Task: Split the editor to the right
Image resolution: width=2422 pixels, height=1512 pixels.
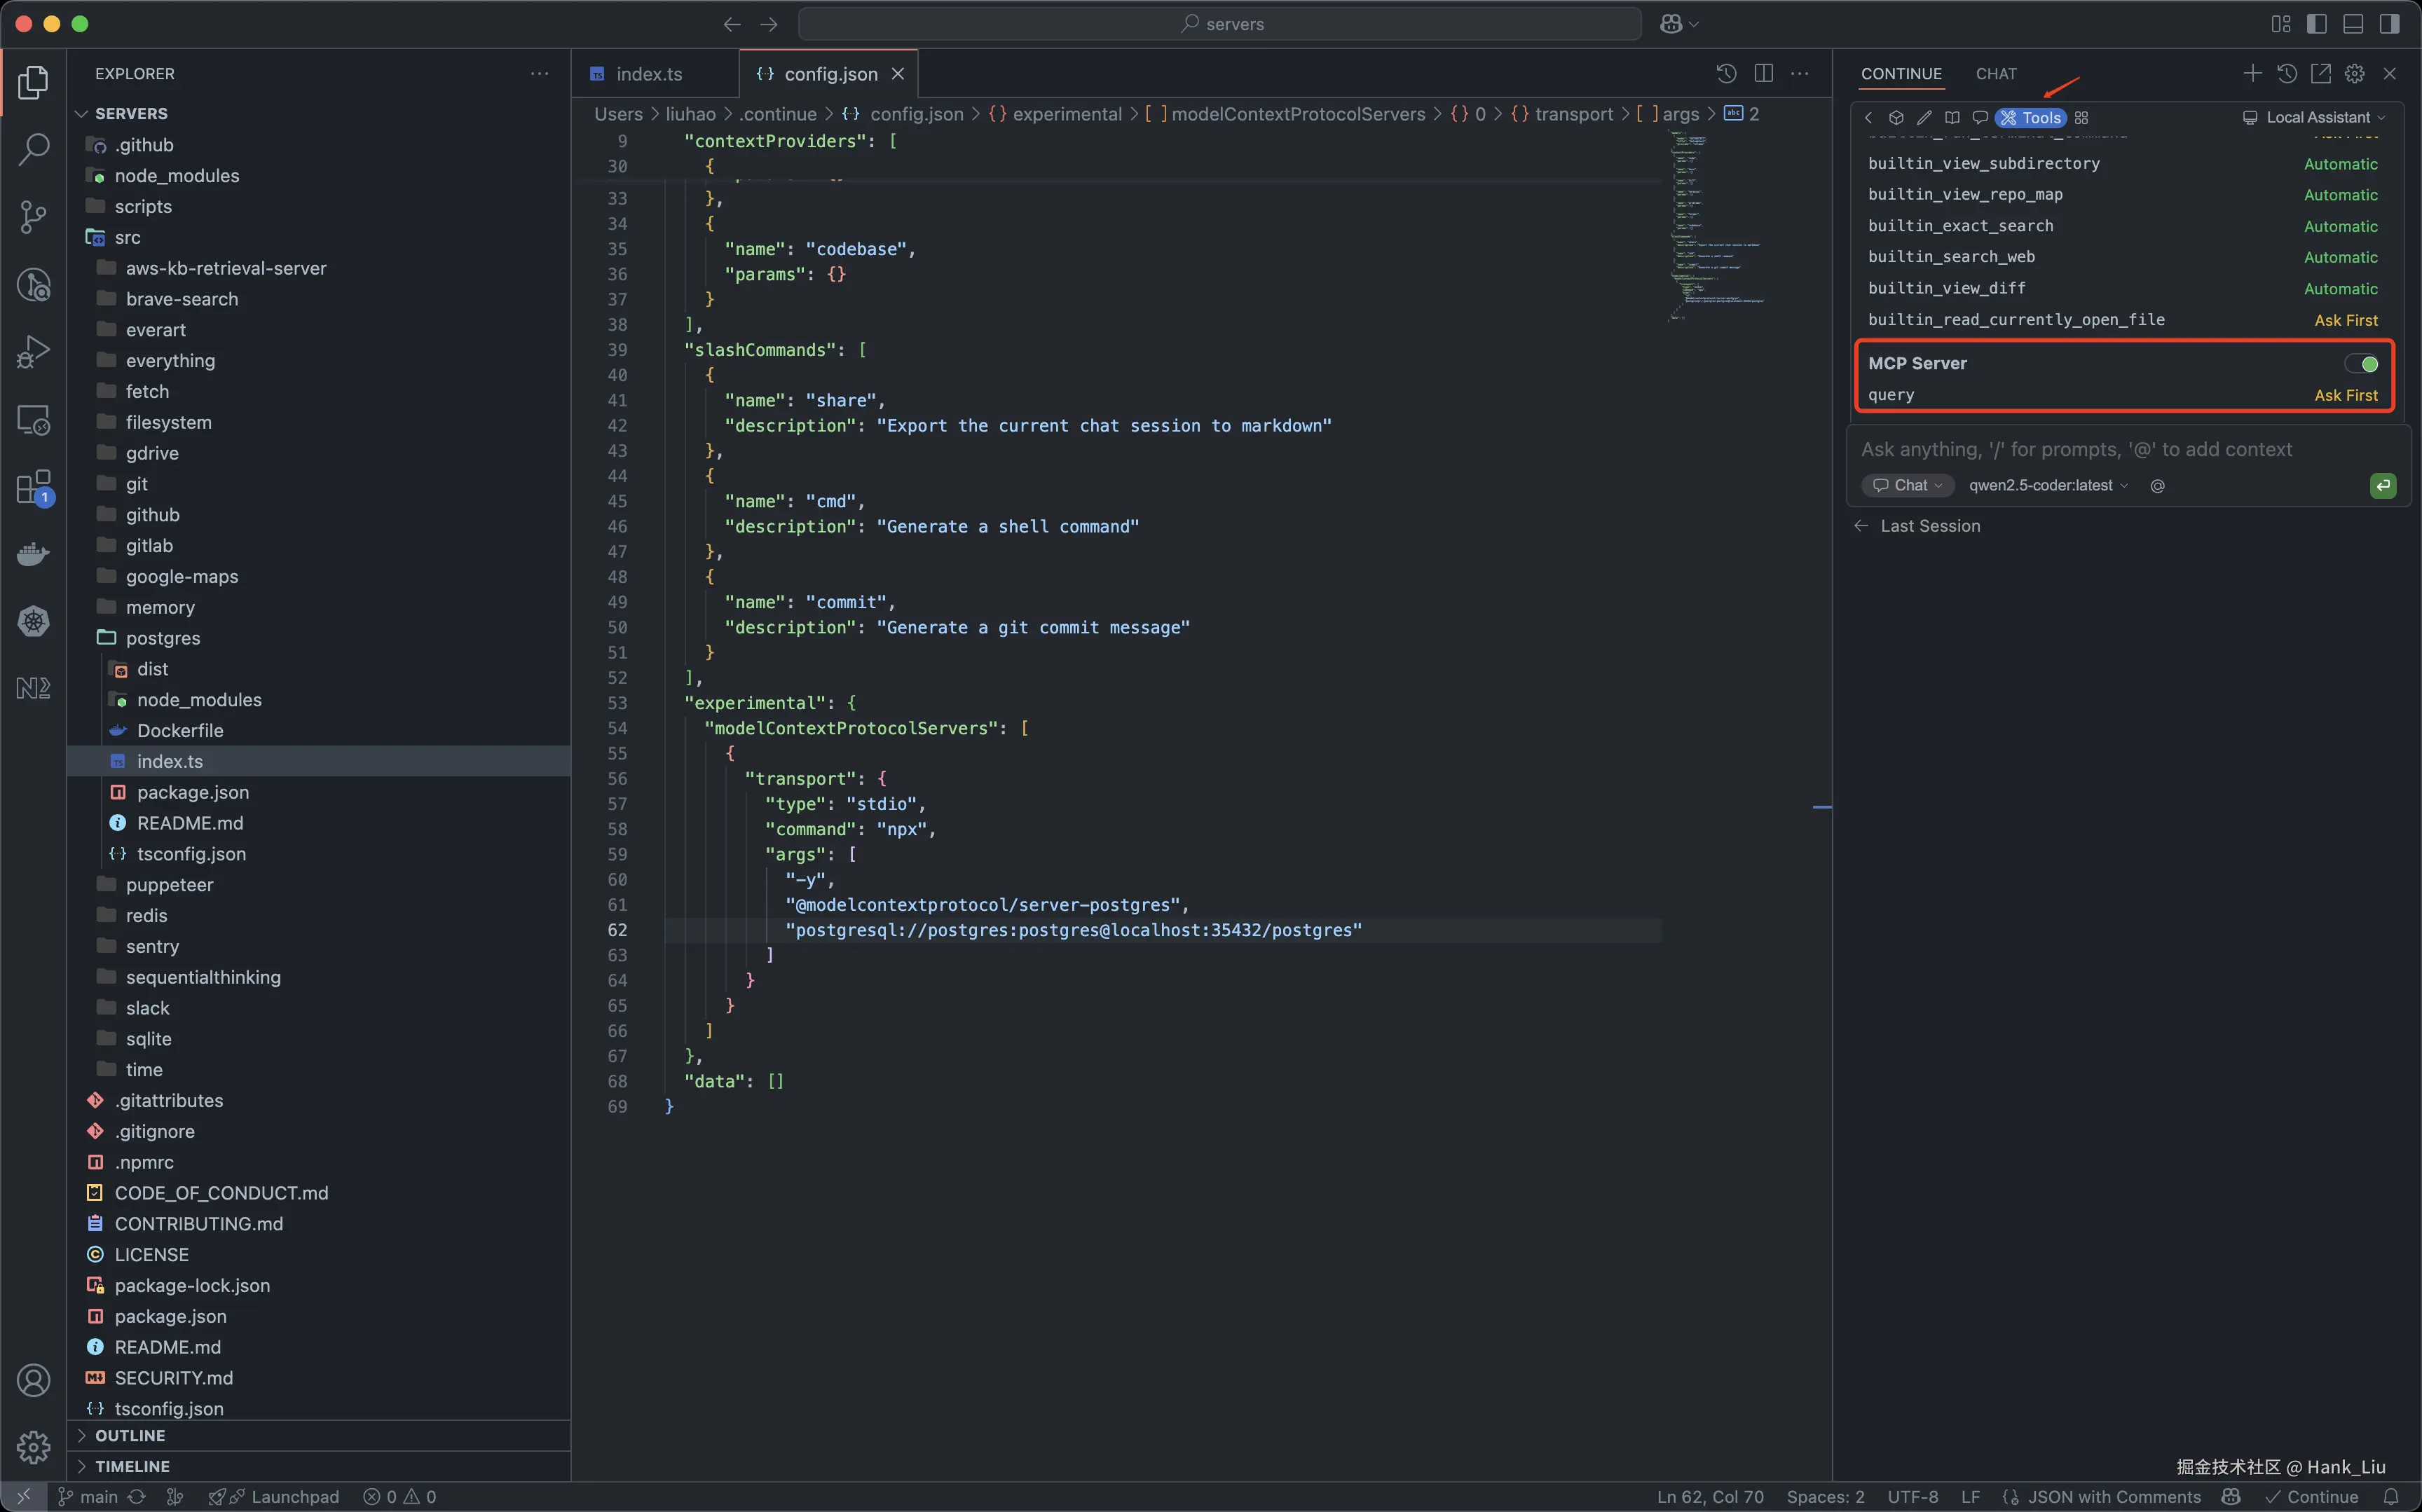Action: [x=1764, y=74]
